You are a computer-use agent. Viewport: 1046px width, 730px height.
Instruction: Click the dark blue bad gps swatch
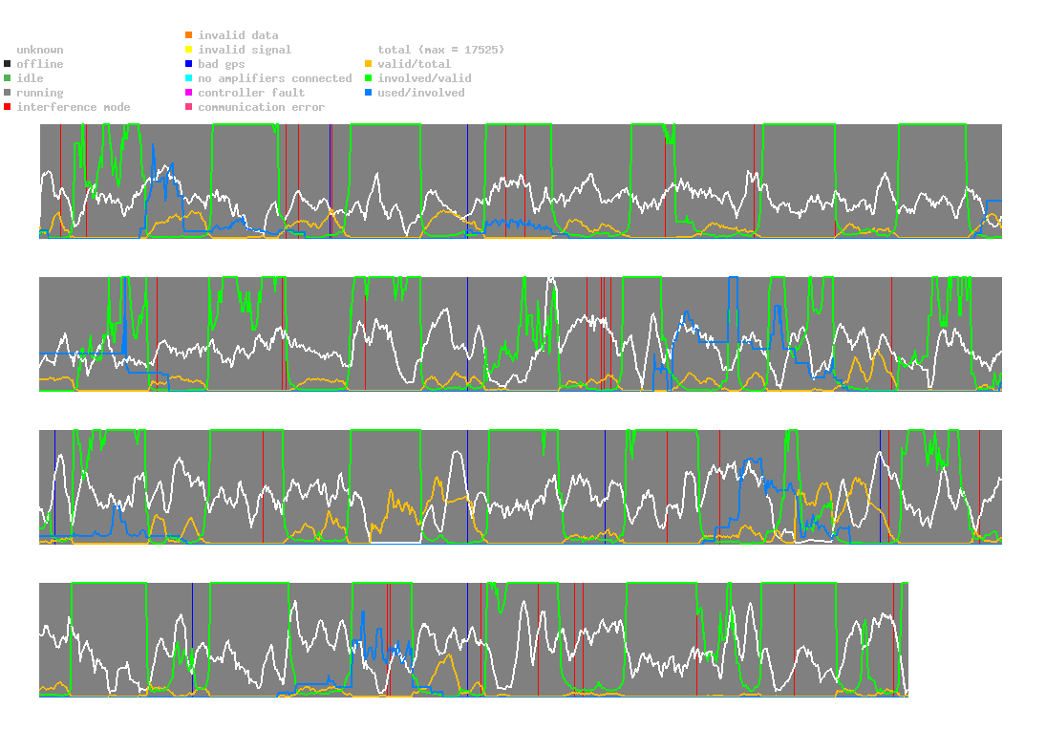(x=189, y=64)
